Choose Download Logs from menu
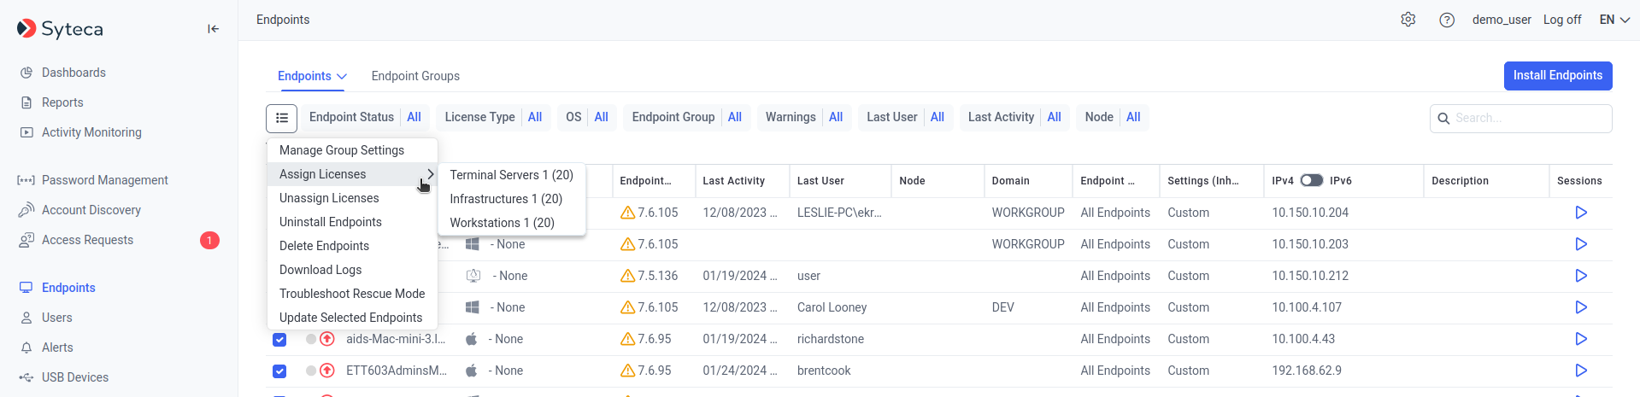 (x=352, y=270)
